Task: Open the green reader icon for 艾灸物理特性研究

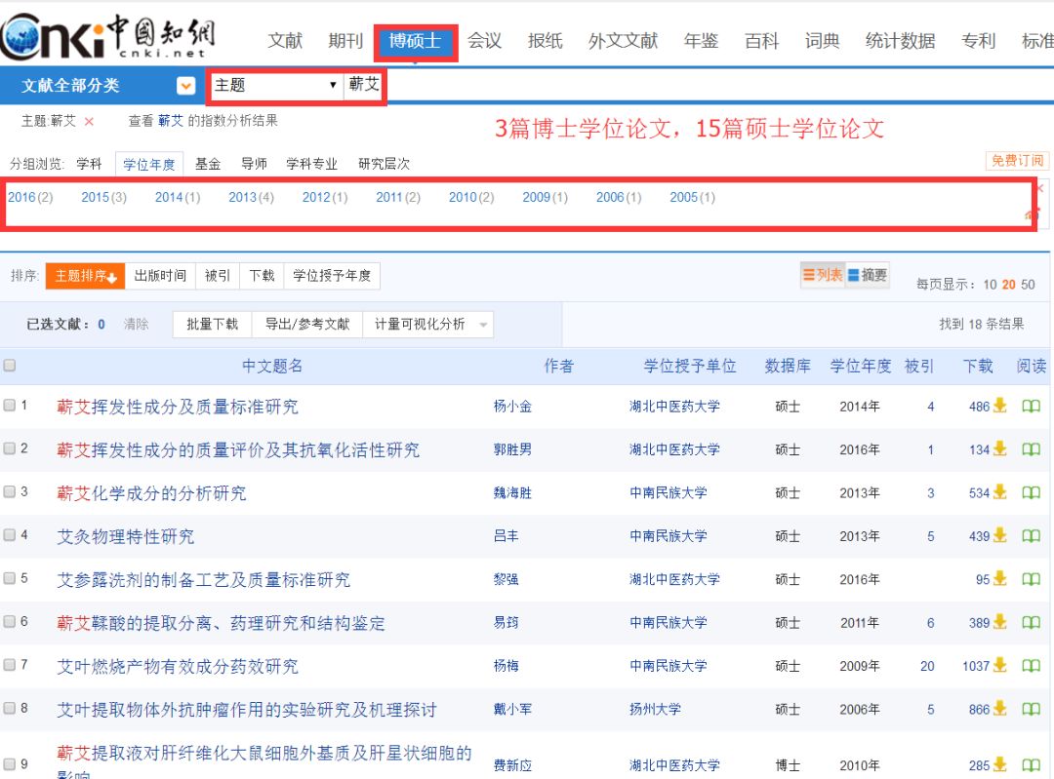Action: tap(1031, 536)
